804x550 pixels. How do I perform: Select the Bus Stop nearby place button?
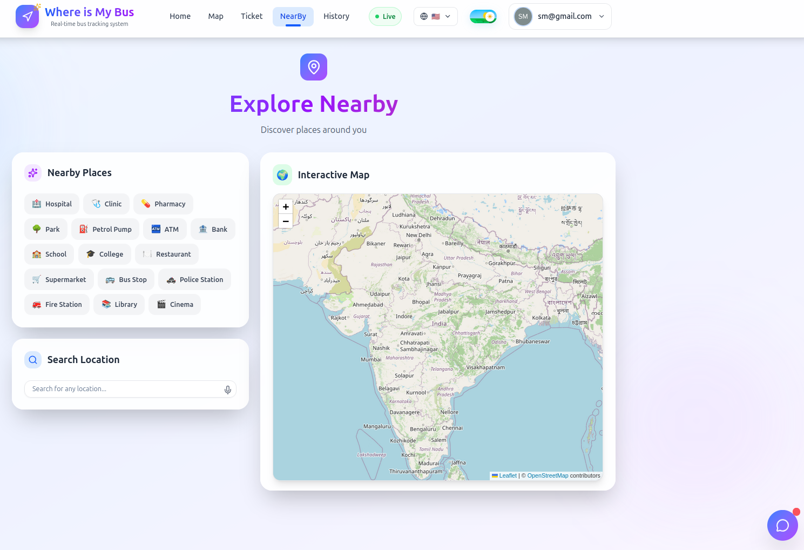point(126,280)
